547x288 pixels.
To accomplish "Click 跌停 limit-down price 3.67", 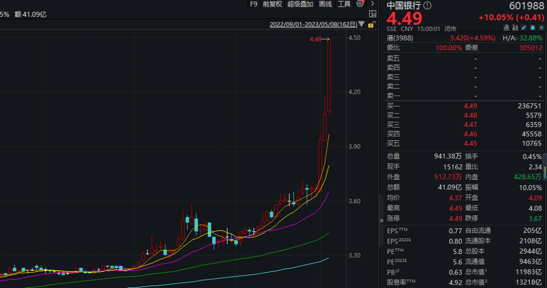I will pos(535,219).
